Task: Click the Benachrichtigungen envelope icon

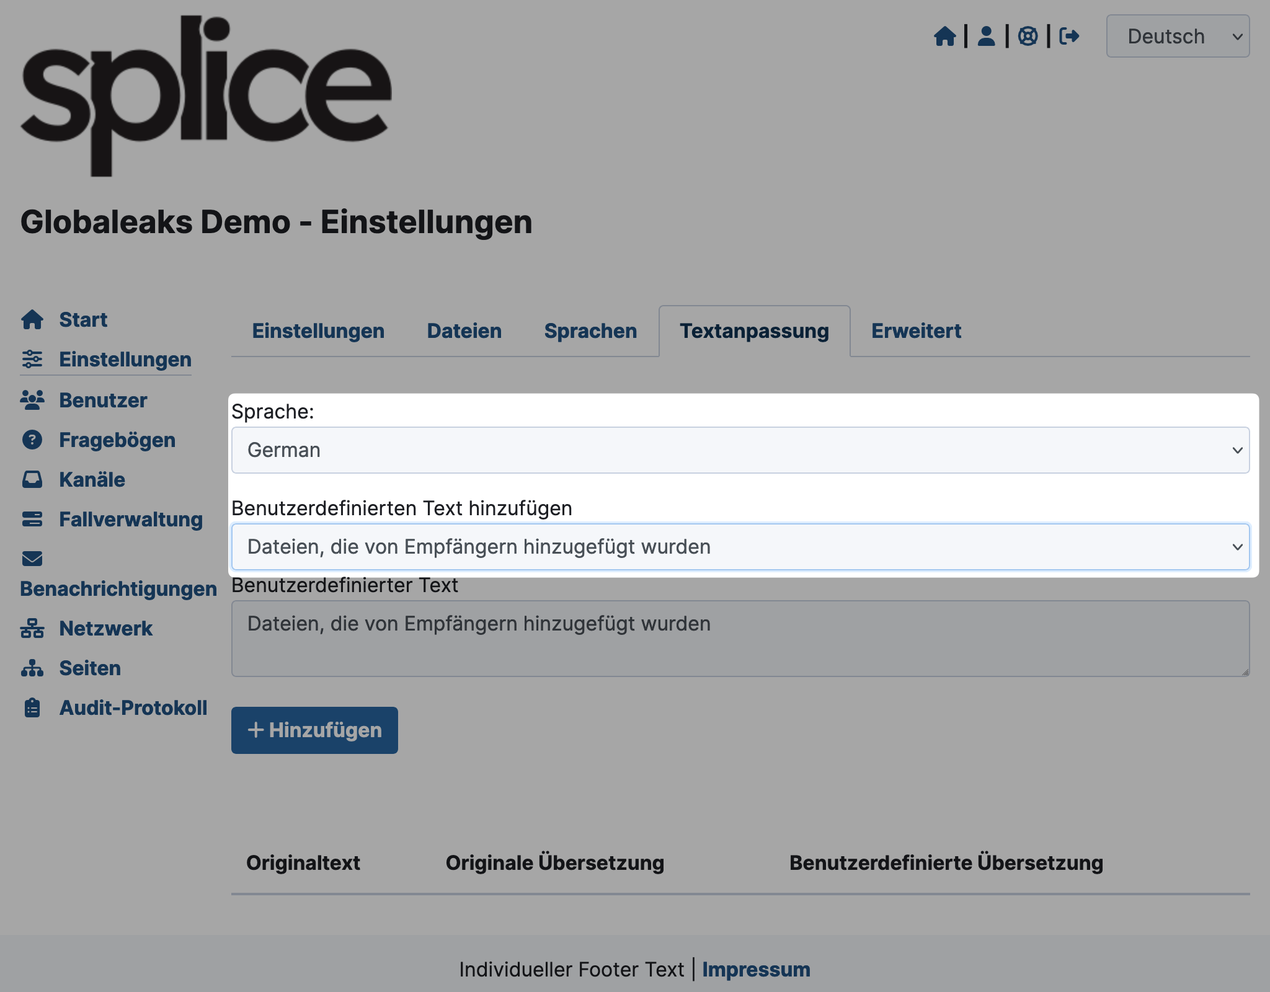Action: [32, 559]
